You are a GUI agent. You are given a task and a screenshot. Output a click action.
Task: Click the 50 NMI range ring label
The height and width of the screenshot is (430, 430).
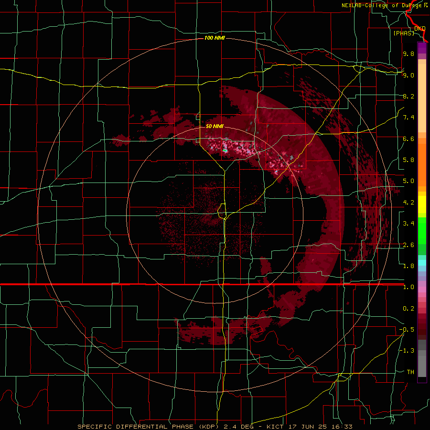(215, 126)
